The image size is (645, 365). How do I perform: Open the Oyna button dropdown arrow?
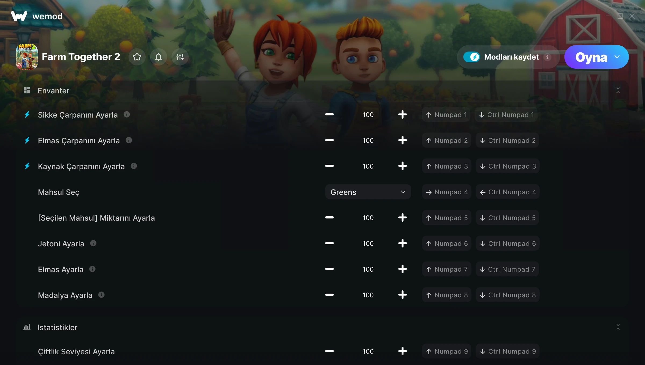click(617, 57)
